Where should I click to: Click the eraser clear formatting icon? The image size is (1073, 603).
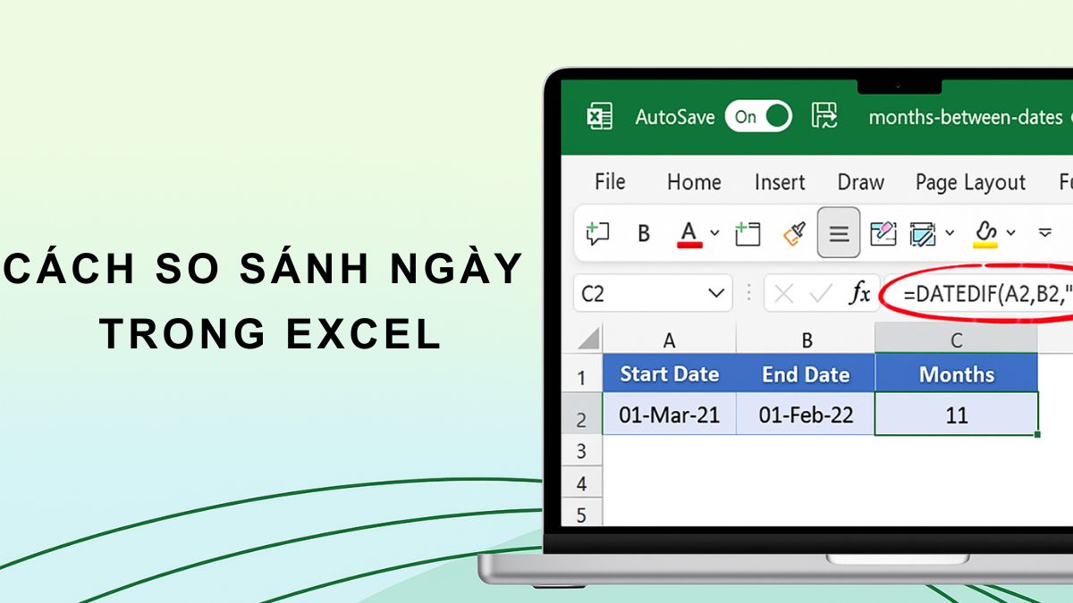click(883, 233)
